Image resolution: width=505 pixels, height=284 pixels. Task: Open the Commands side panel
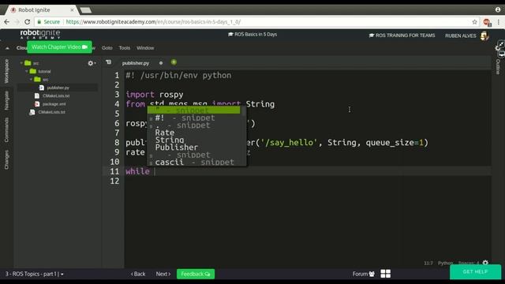click(6, 129)
